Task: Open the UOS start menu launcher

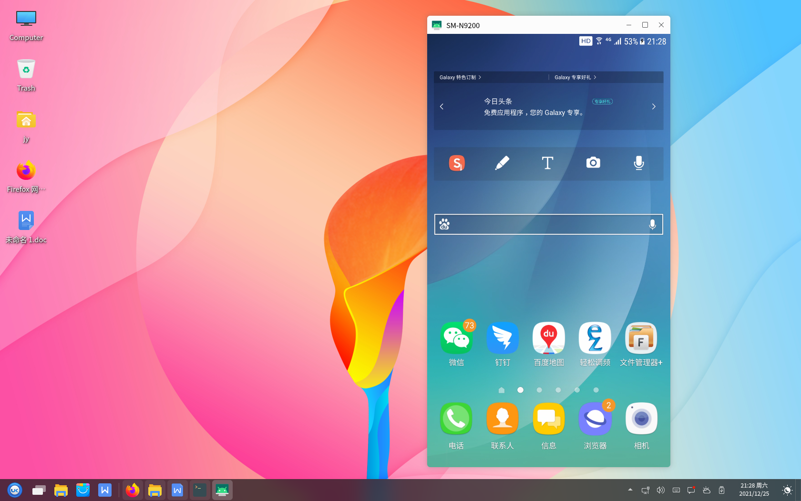Action: pos(15,490)
